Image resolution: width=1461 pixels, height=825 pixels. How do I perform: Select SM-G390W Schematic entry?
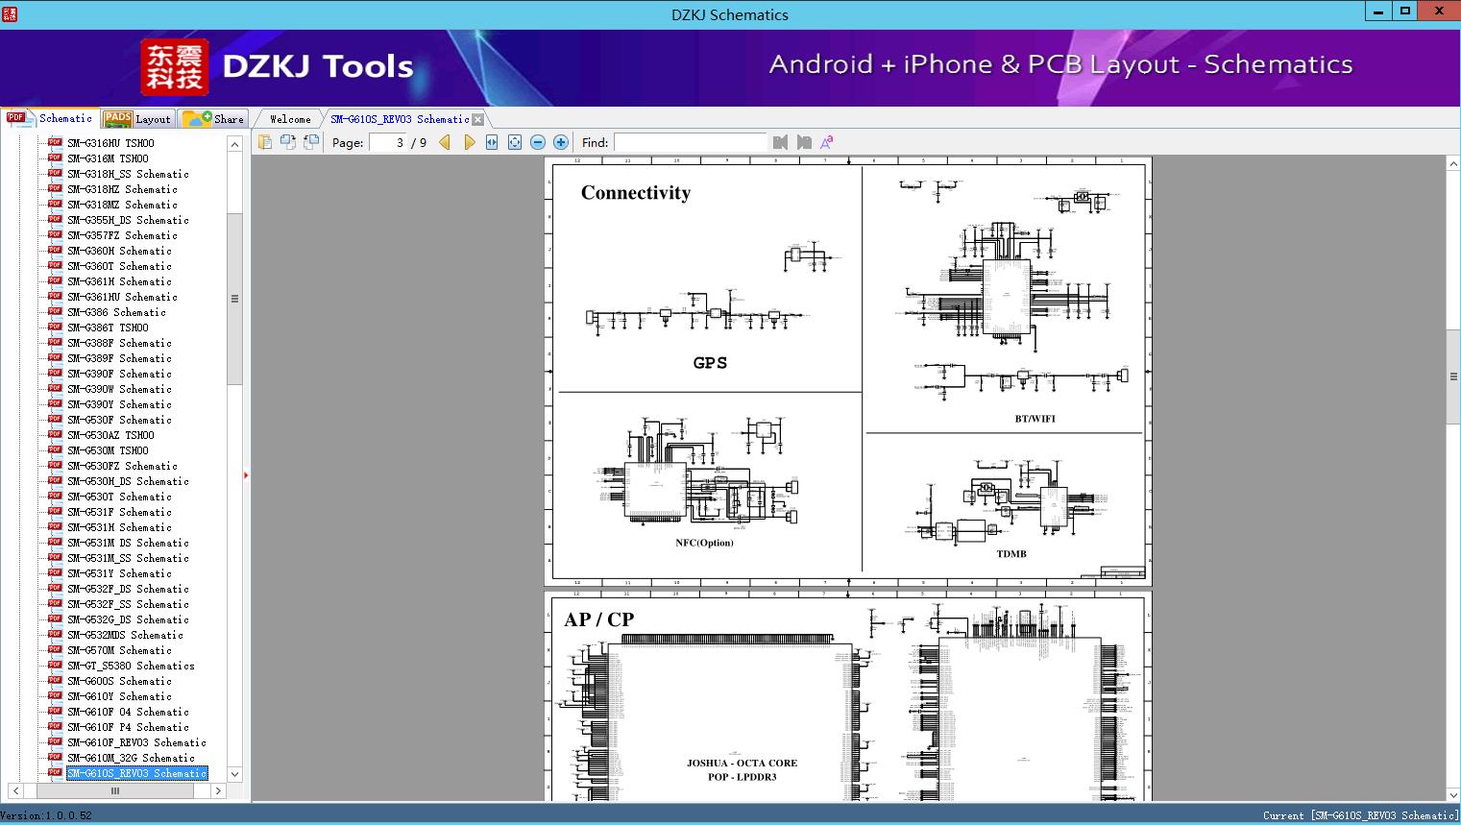[119, 389]
